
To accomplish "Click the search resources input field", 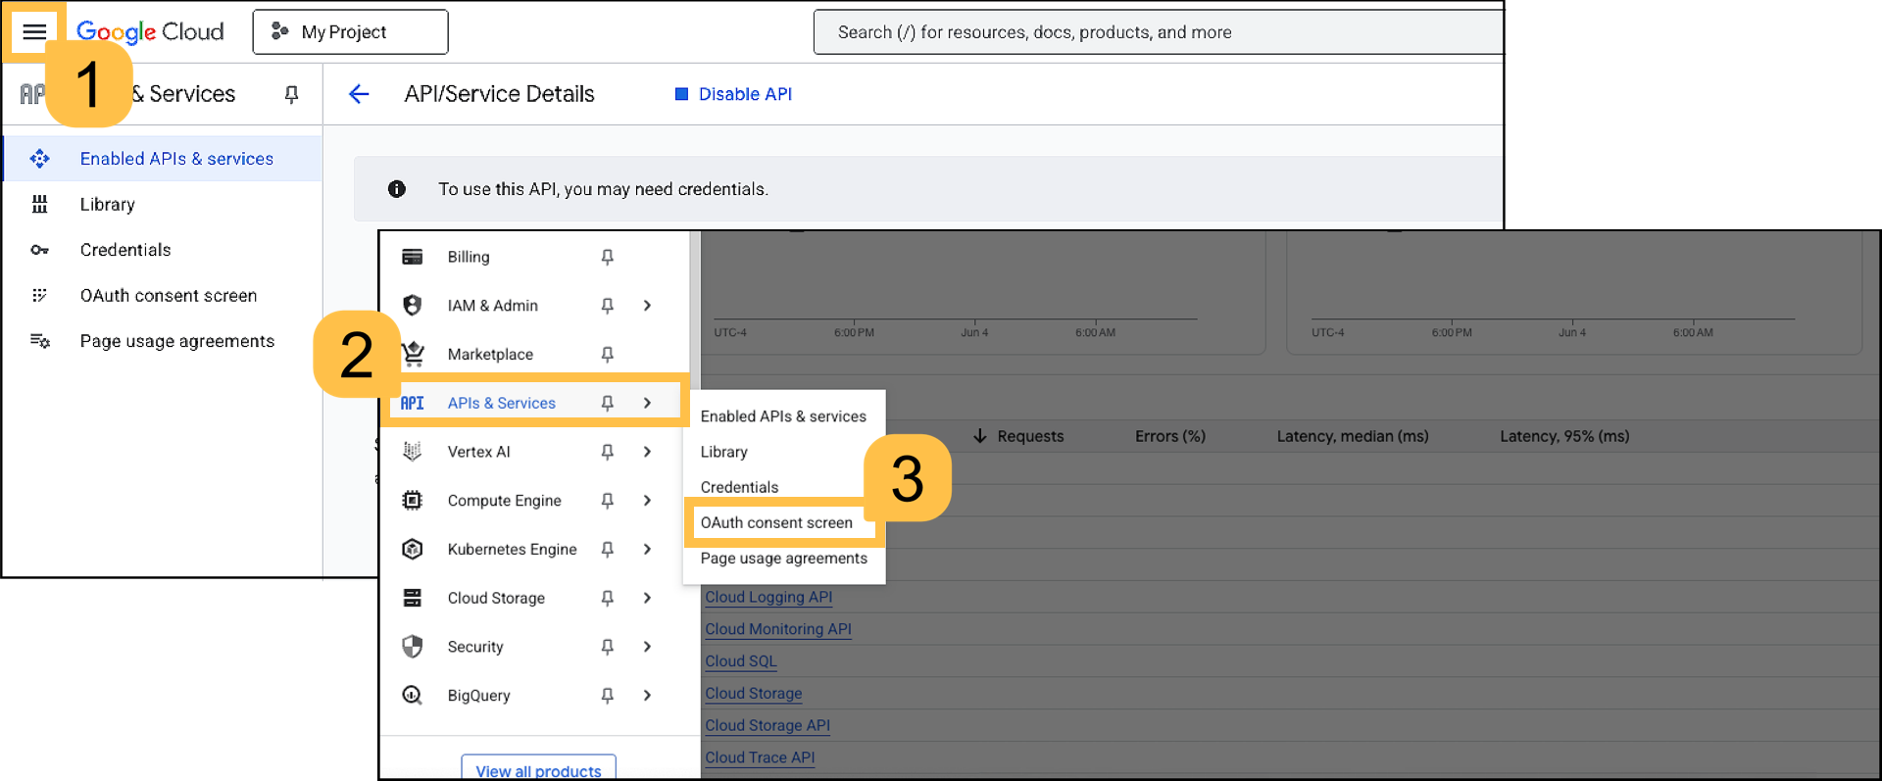I will click(x=1157, y=32).
